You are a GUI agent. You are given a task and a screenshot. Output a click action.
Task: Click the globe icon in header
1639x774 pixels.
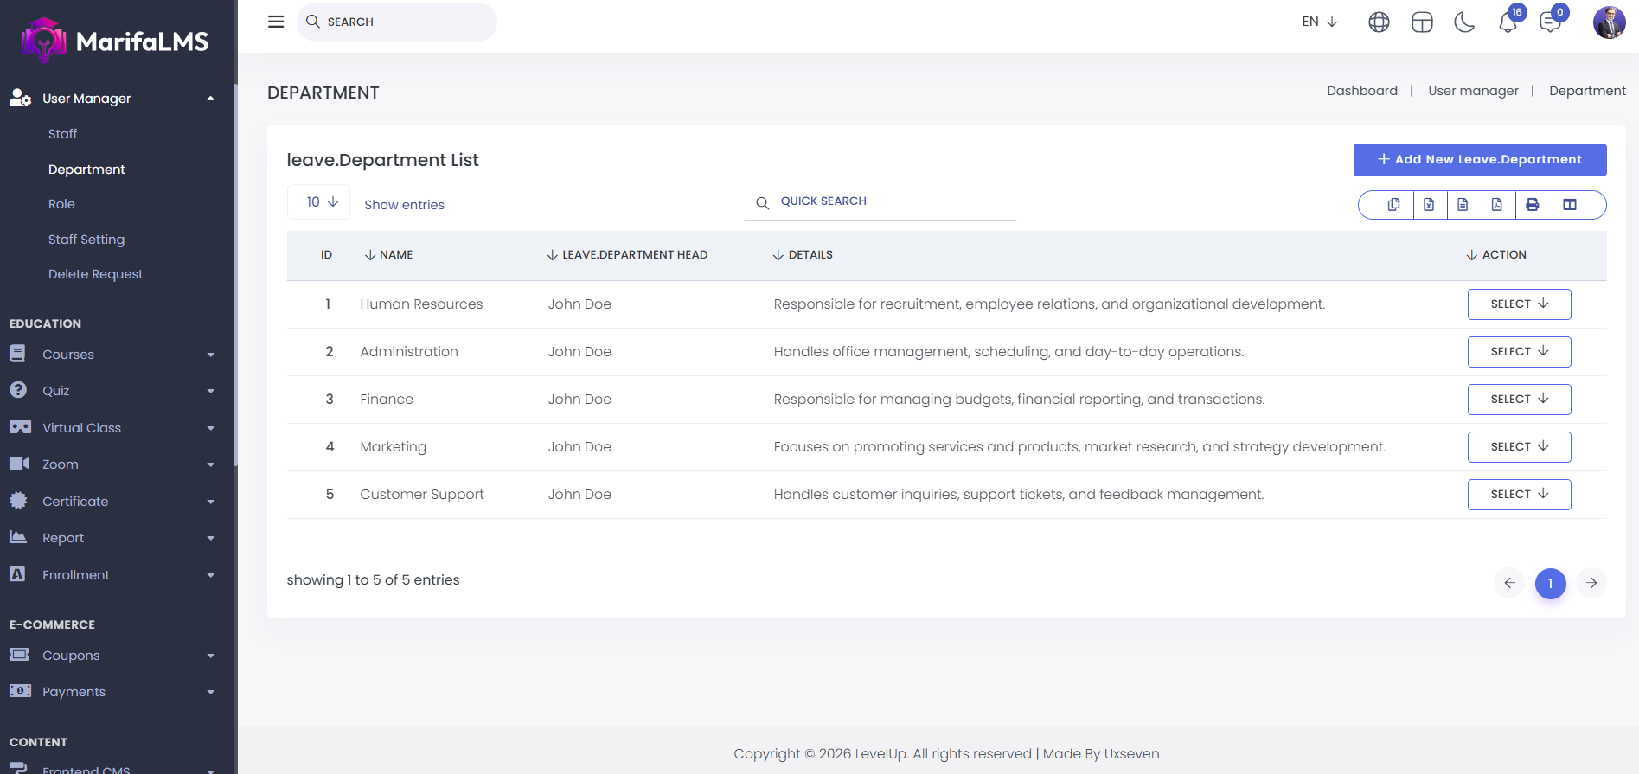(x=1379, y=22)
